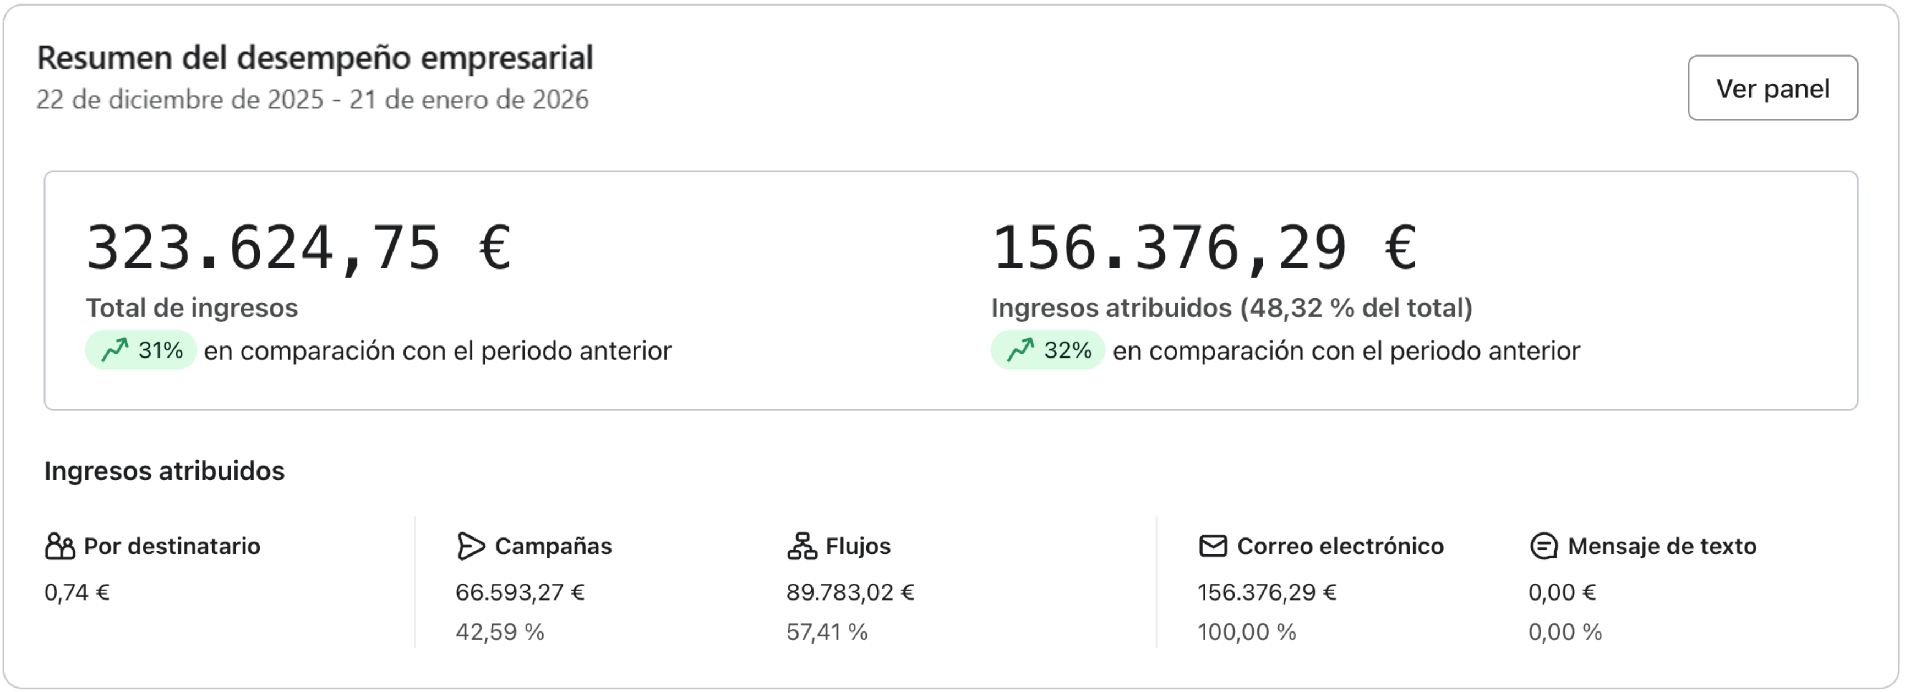The image size is (1905, 692).
Task: Click the Por destinatario value 0,74 €
Action: (77, 592)
